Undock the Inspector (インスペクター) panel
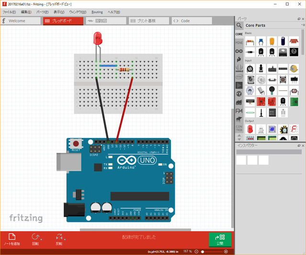The width and height of the screenshot is (306, 255). pyautogui.click(x=299, y=146)
